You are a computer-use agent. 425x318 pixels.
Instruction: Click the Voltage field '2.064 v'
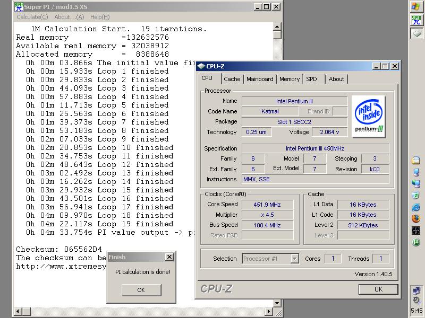(x=329, y=132)
